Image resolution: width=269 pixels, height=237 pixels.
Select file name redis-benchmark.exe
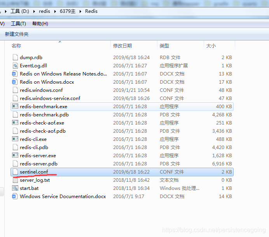point(44,107)
